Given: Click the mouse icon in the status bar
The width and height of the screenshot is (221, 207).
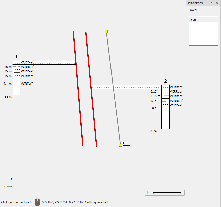Looking at the screenshot, I should [37, 202].
